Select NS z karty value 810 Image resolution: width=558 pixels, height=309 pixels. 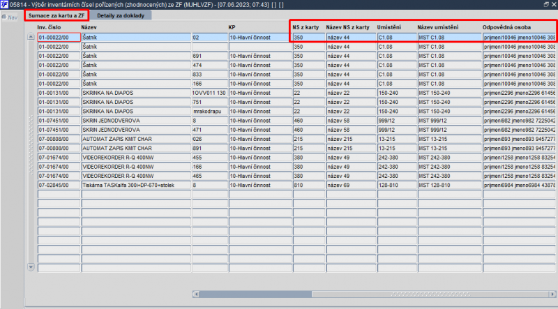(309, 185)
